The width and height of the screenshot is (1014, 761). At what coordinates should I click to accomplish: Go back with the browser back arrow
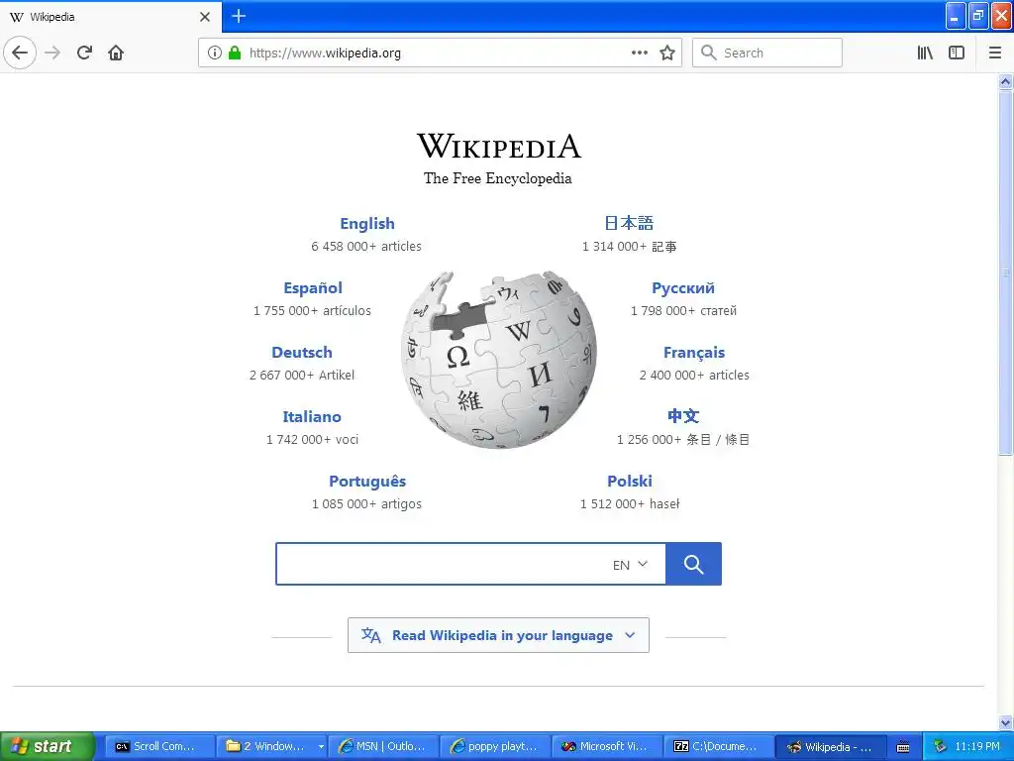(x=20, y=53)
